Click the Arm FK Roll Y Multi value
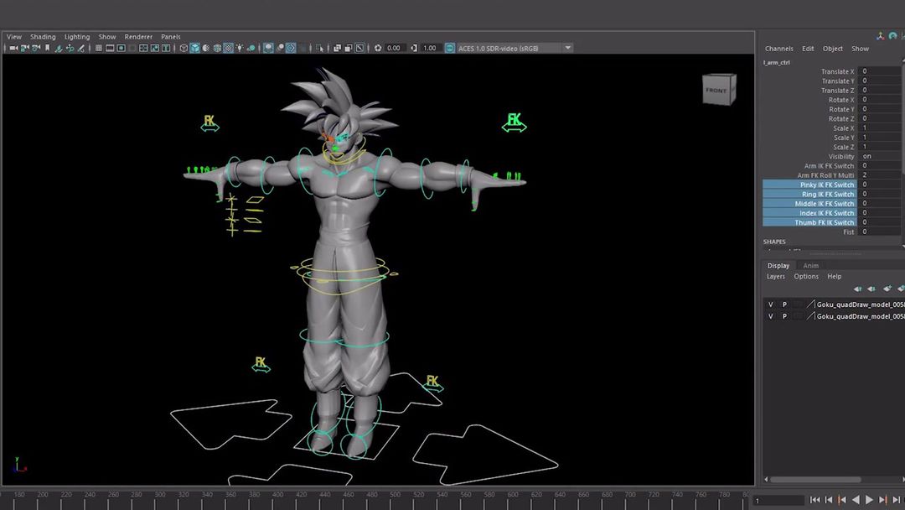Image resolution: width=905 pixels, height=510 pixels. [x=880, y=175]
